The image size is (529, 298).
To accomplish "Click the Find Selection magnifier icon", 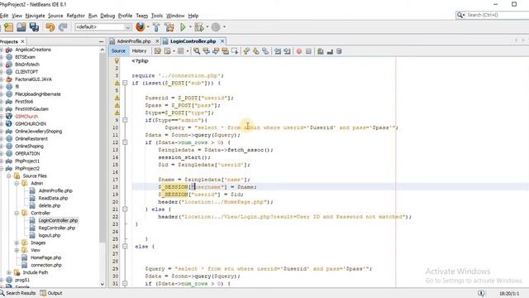I will (x=197, y=51).
